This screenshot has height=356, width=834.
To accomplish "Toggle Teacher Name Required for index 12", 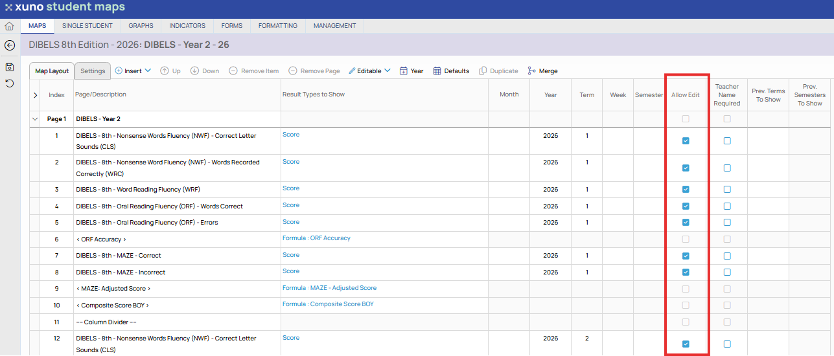I will tap(727, 344).
